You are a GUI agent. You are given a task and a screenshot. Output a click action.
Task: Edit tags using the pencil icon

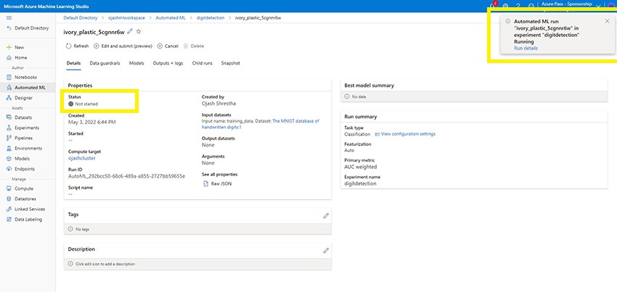tap(326, 215)
